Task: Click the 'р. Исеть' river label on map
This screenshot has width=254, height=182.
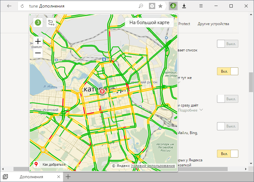Action: (50, 87)
